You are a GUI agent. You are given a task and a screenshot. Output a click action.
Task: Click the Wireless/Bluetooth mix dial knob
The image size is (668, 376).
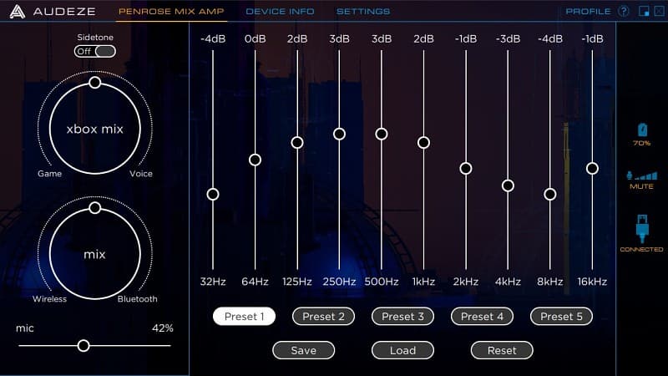95,207
